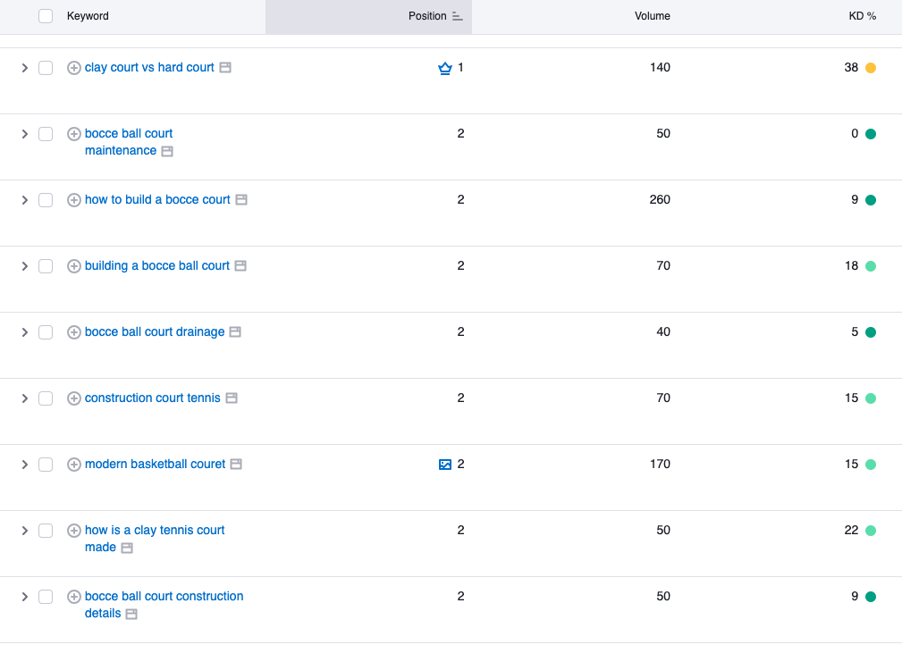Click the yellow KD dot next to 38
Image resolution: width=902 pixels, height=645 pixels.
871,68
